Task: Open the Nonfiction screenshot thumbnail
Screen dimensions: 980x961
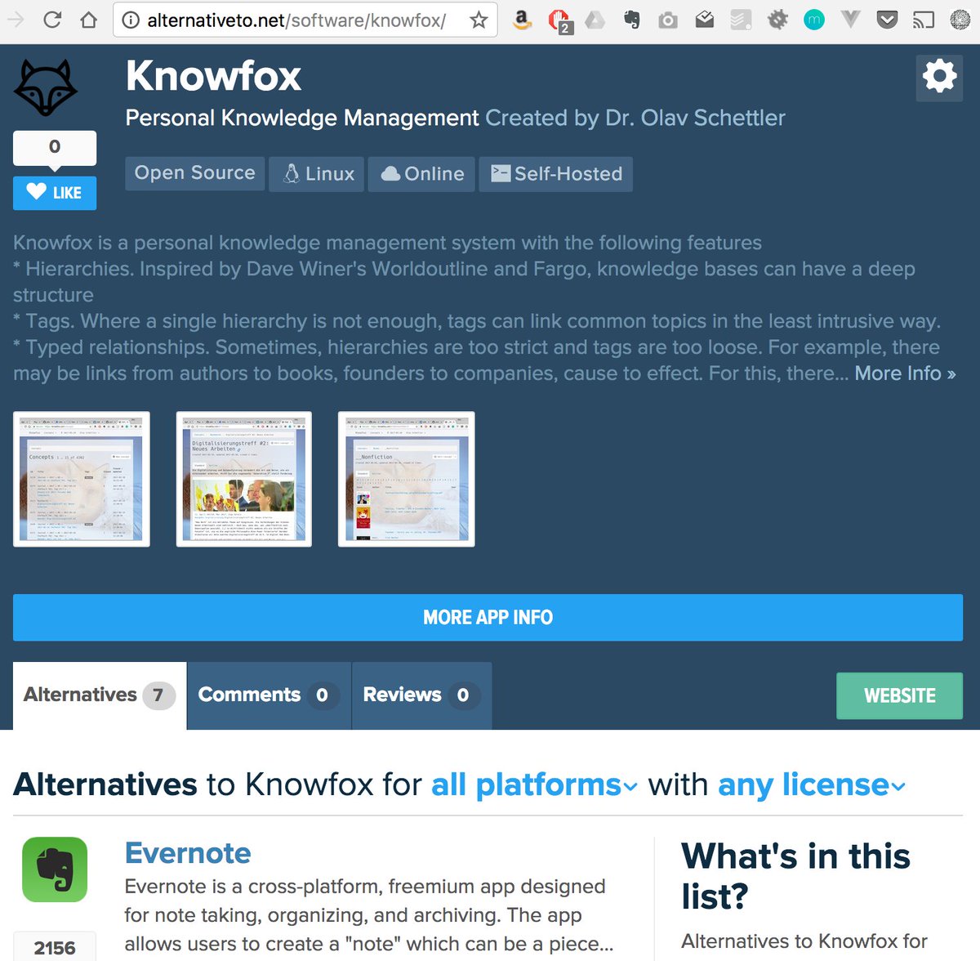Action: point(406,479)
